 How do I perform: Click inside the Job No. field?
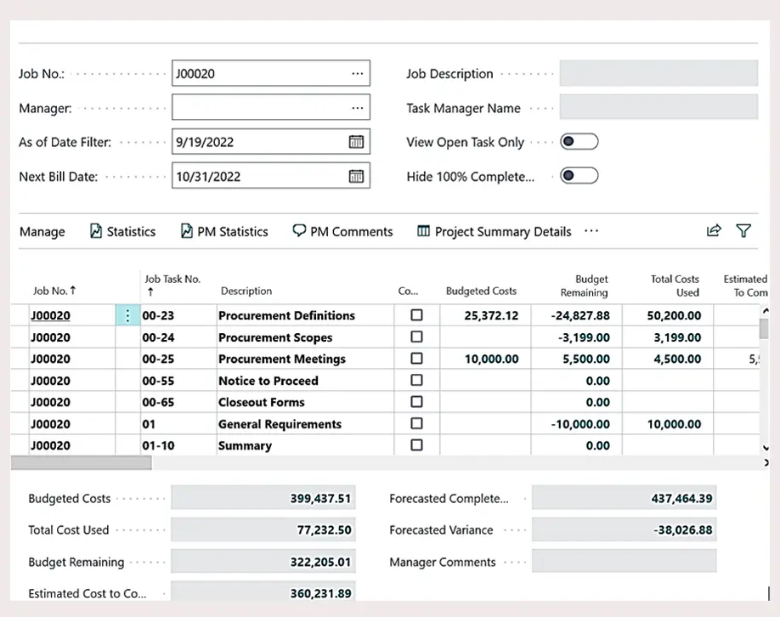tap(270, 73)
